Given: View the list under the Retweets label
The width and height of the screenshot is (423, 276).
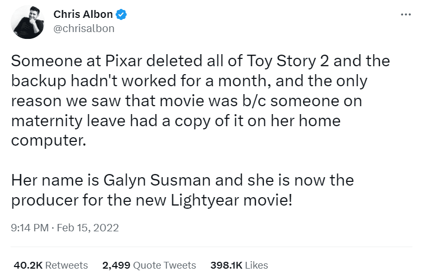Looking at the screenshot, I should tap(67, 265).
